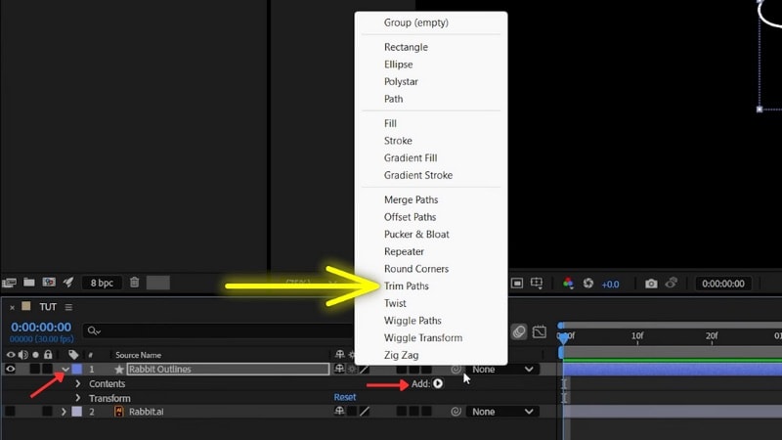Choose Group (empty) from menu

[x=416, y=22]
